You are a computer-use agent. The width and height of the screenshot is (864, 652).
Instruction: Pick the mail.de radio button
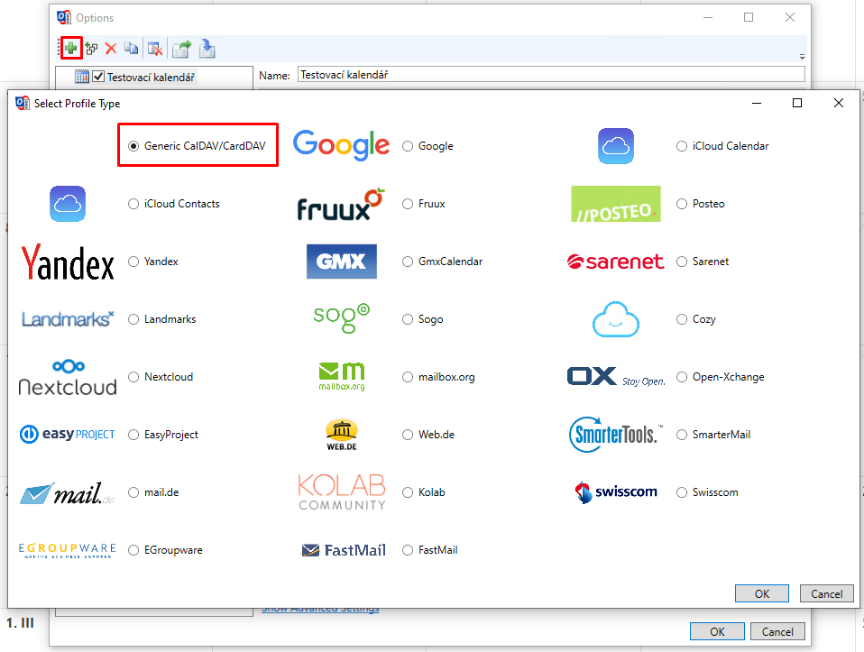click(x=133, y=492)
